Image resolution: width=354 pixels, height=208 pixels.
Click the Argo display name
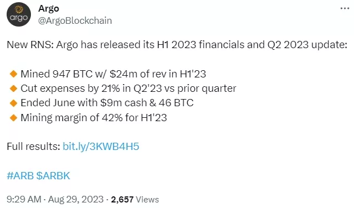coord(49,9)
